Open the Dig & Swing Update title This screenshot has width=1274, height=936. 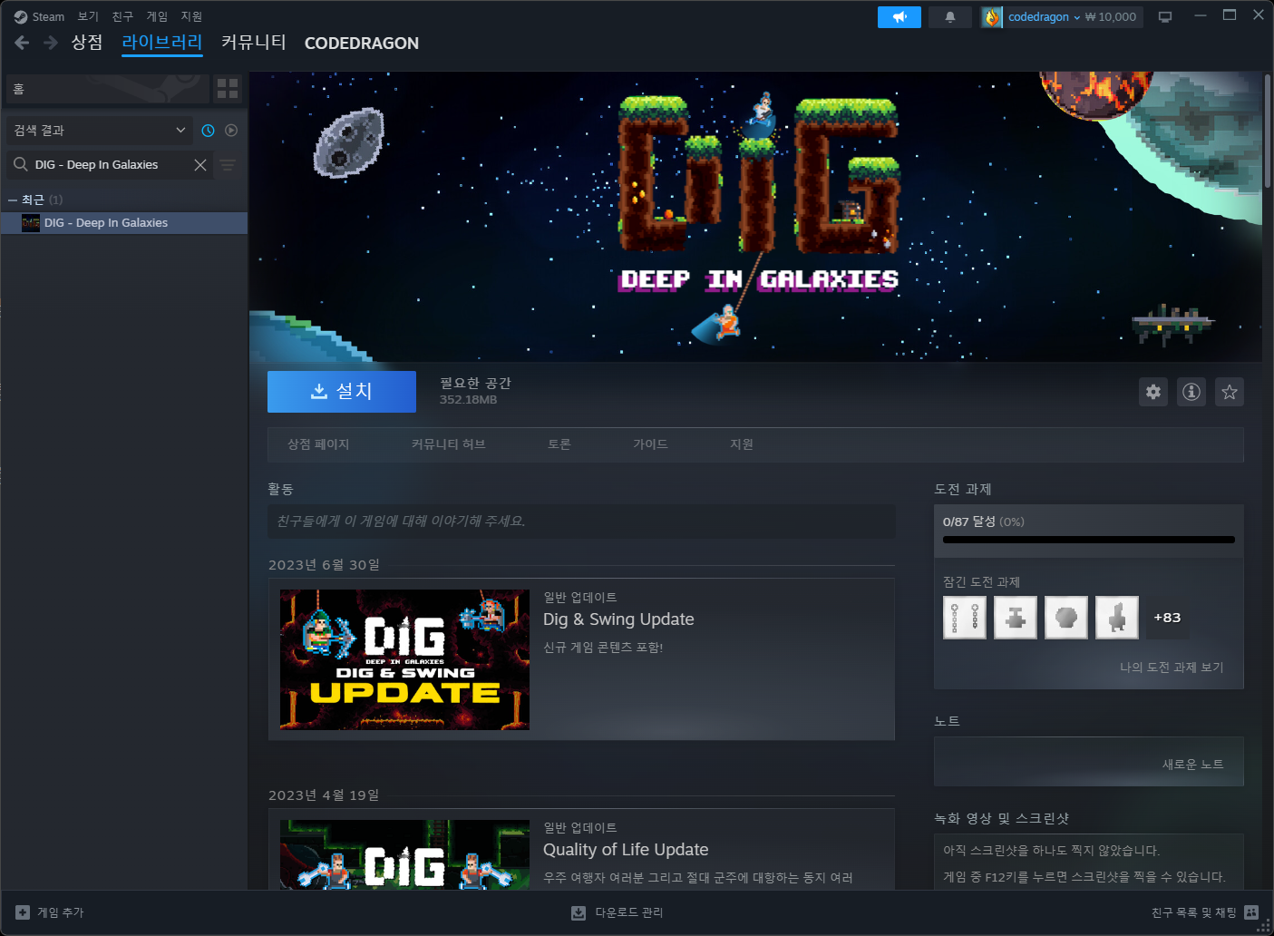(x=618, y=619)
